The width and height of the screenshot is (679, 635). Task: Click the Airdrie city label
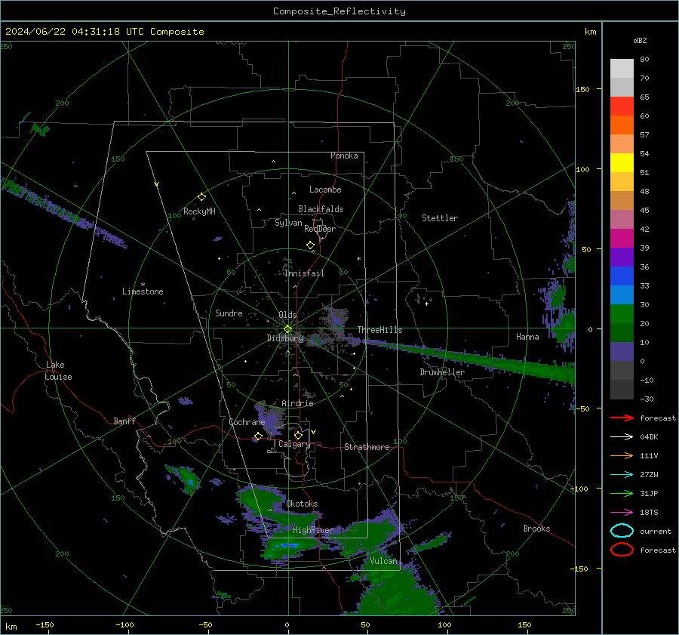[297, 403]
